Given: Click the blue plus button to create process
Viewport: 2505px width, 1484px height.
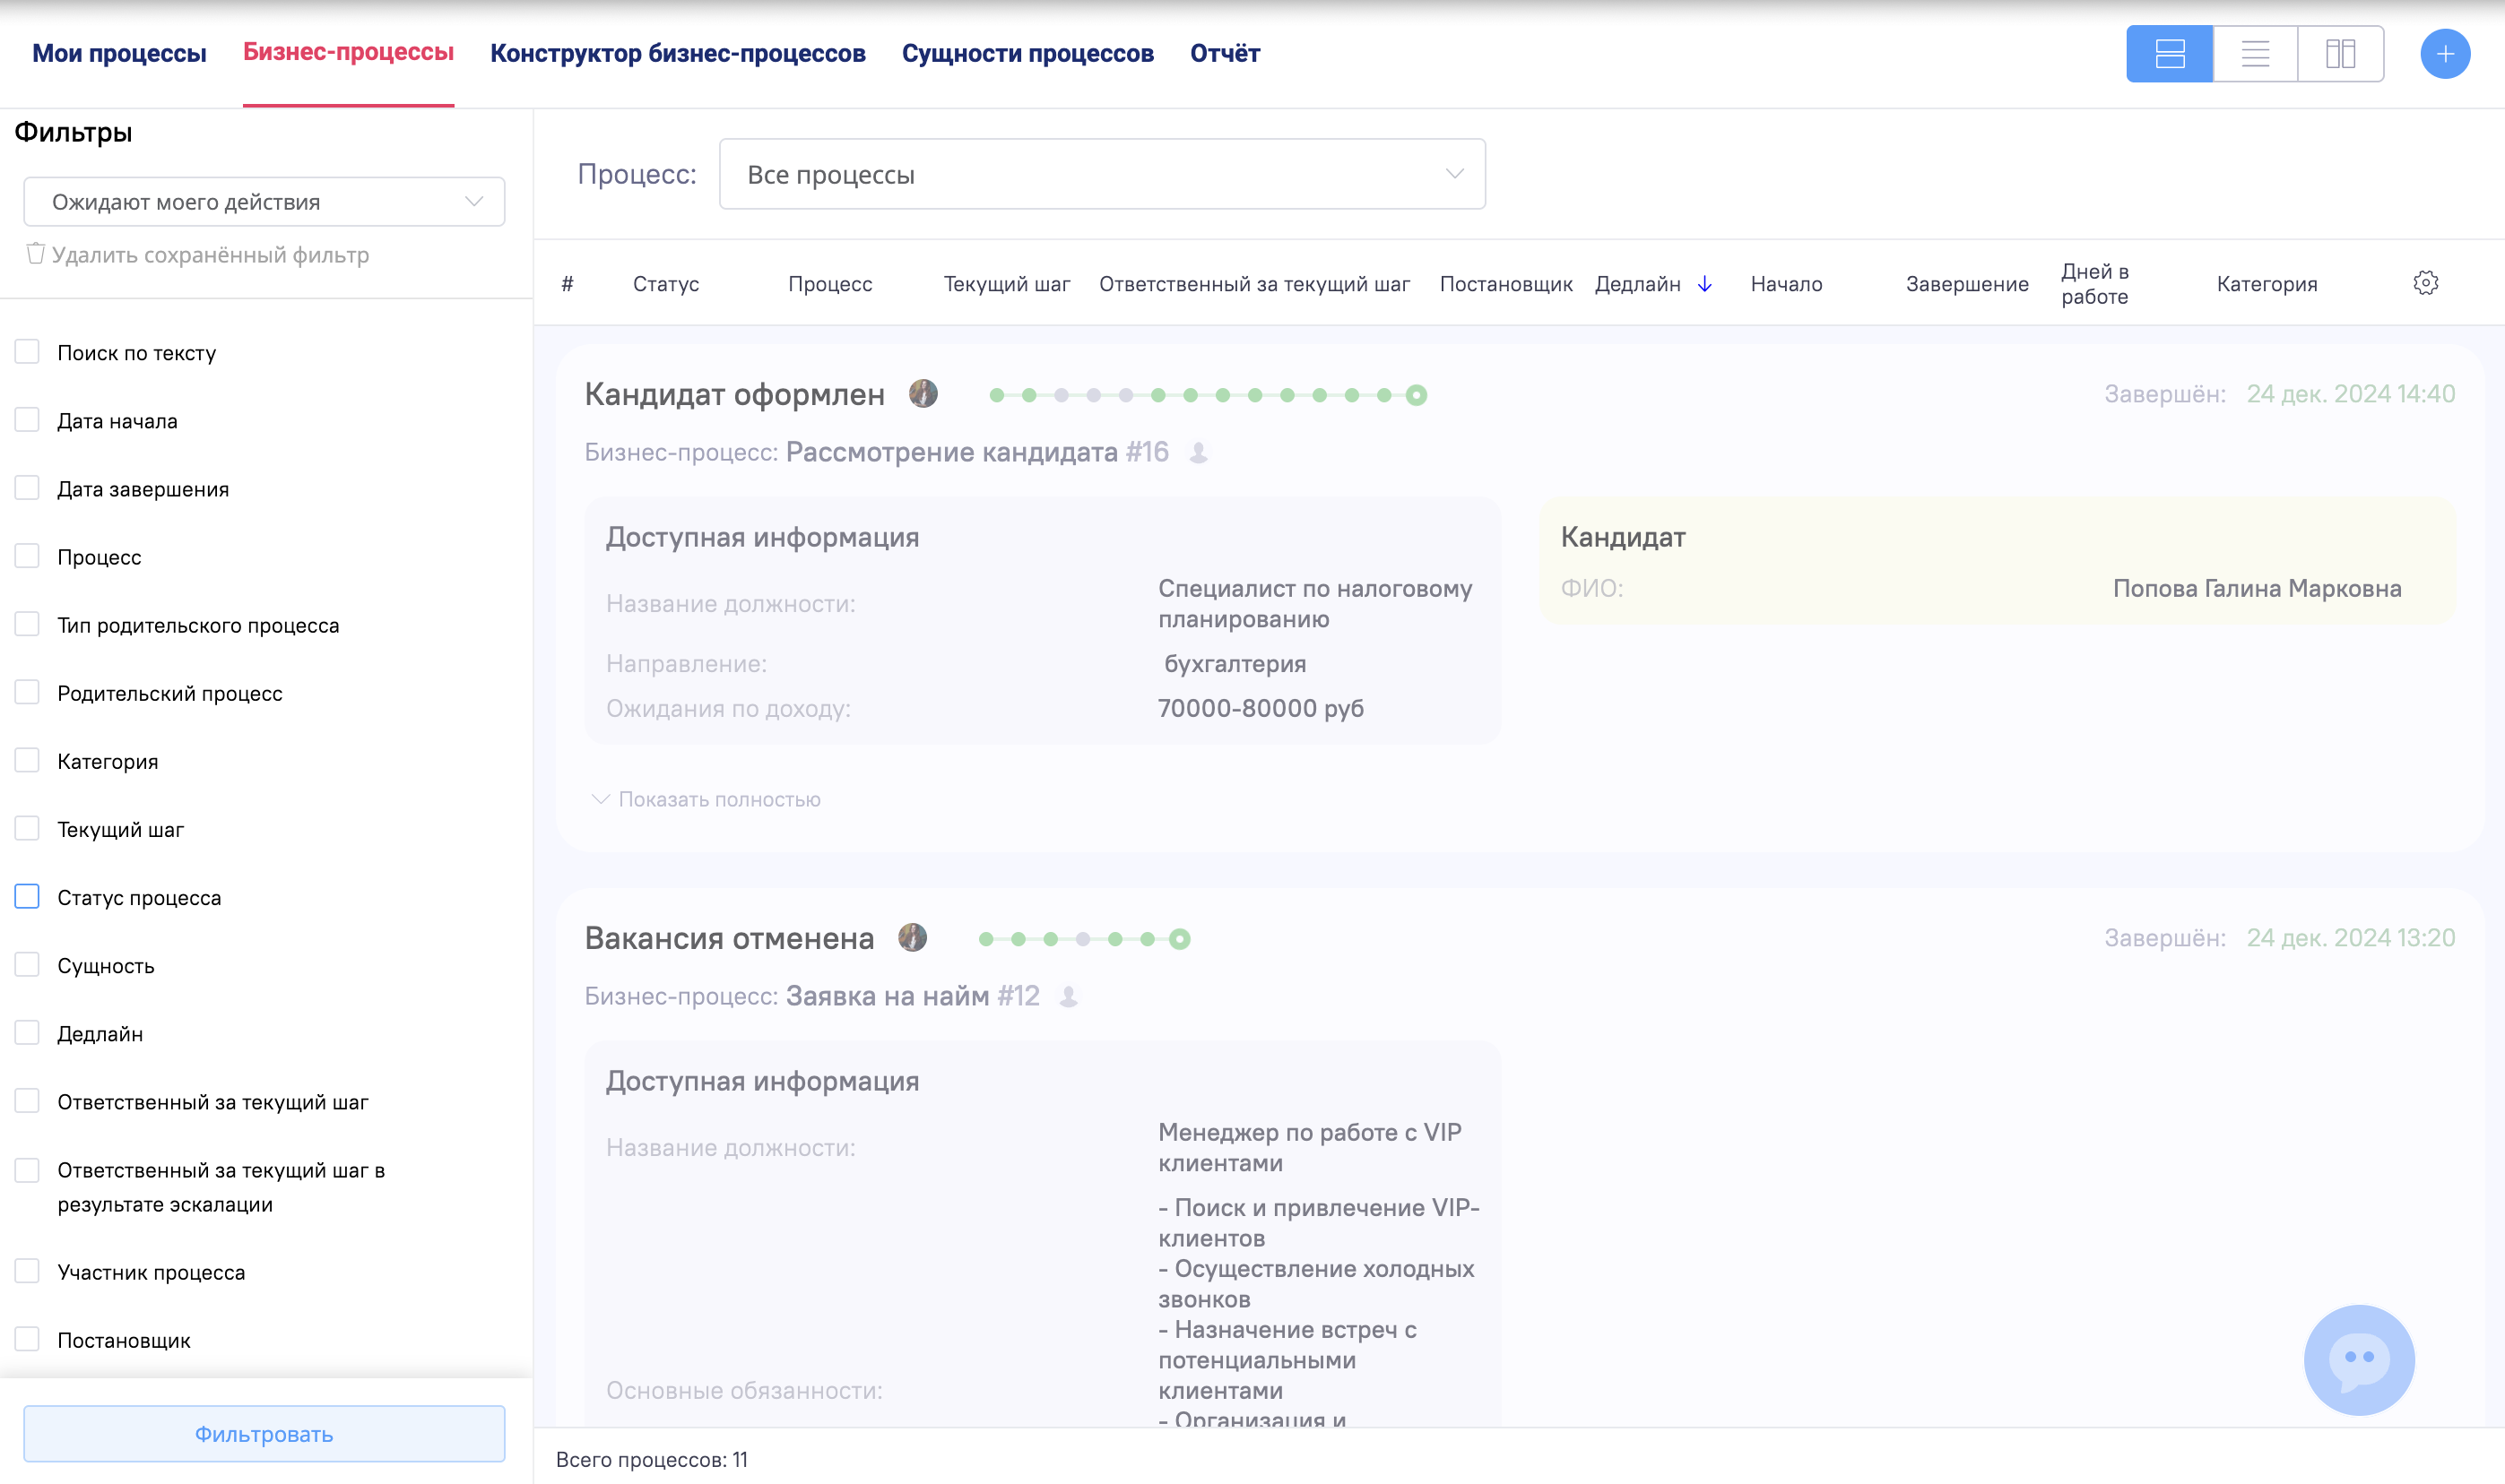Looking at the screenshot, I should click(2444, 53).
